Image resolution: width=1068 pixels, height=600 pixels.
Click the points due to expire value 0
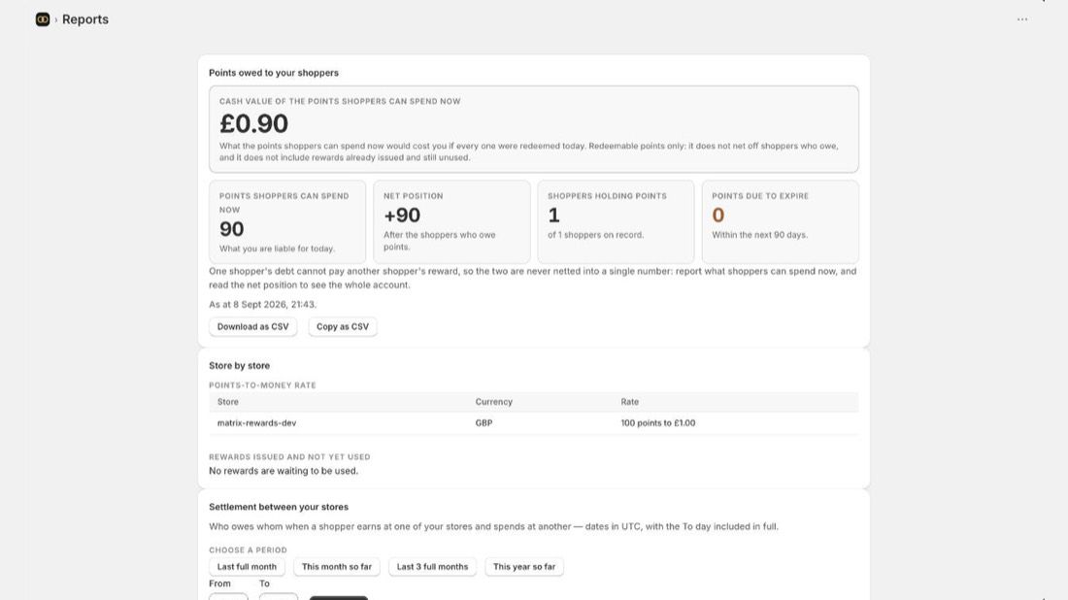718,216
